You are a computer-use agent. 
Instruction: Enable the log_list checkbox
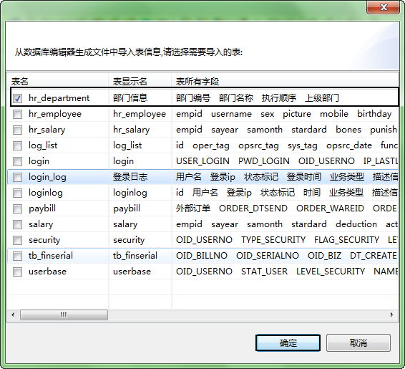coord(18,145)
